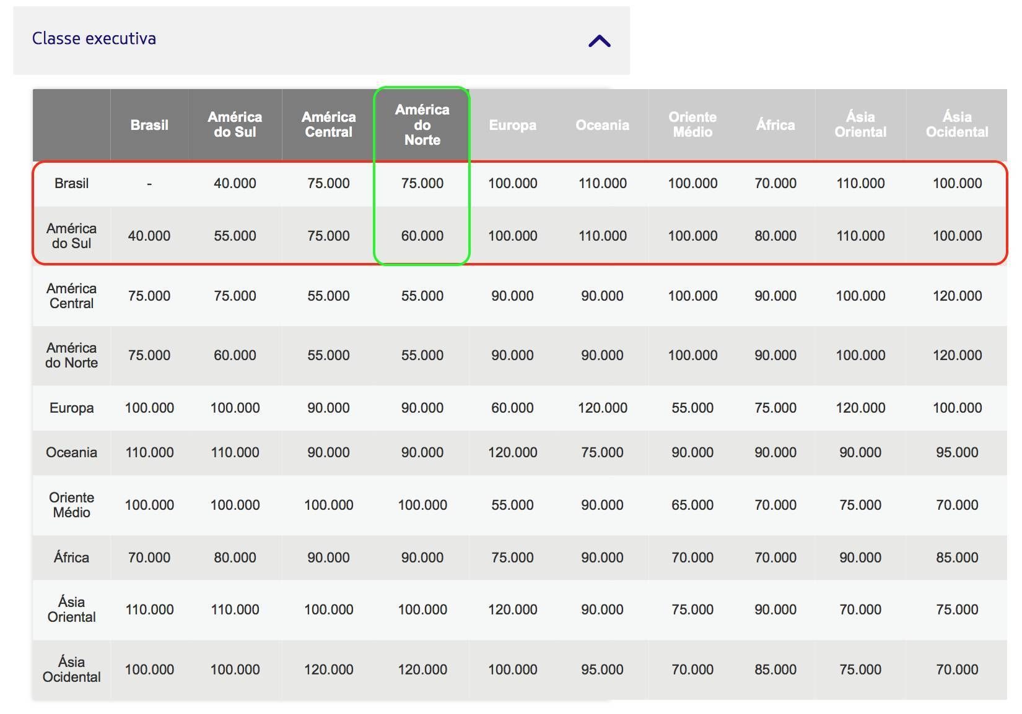Select 75.000 in Europa row, África column
The width and height of the screenshot is (1022, 714).
775,408
